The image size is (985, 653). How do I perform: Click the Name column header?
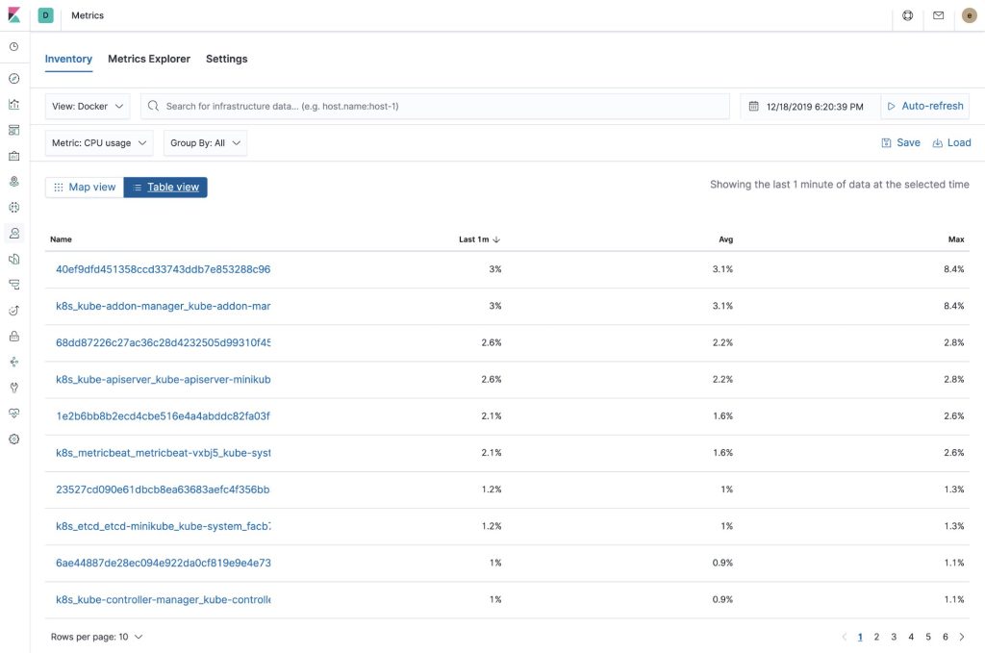[61, 239]
